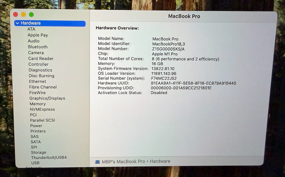Click firmware version 13822.81.10
This screenshot has width=285, height=177.
click(x=163, y=69)
